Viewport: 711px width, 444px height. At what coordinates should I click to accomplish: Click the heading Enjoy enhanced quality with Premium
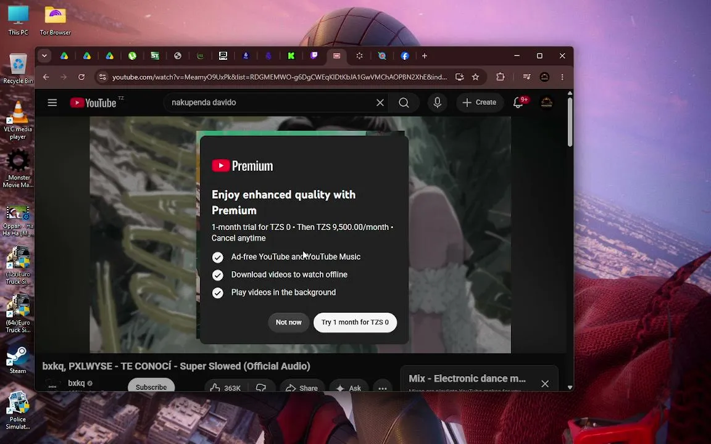284,202
